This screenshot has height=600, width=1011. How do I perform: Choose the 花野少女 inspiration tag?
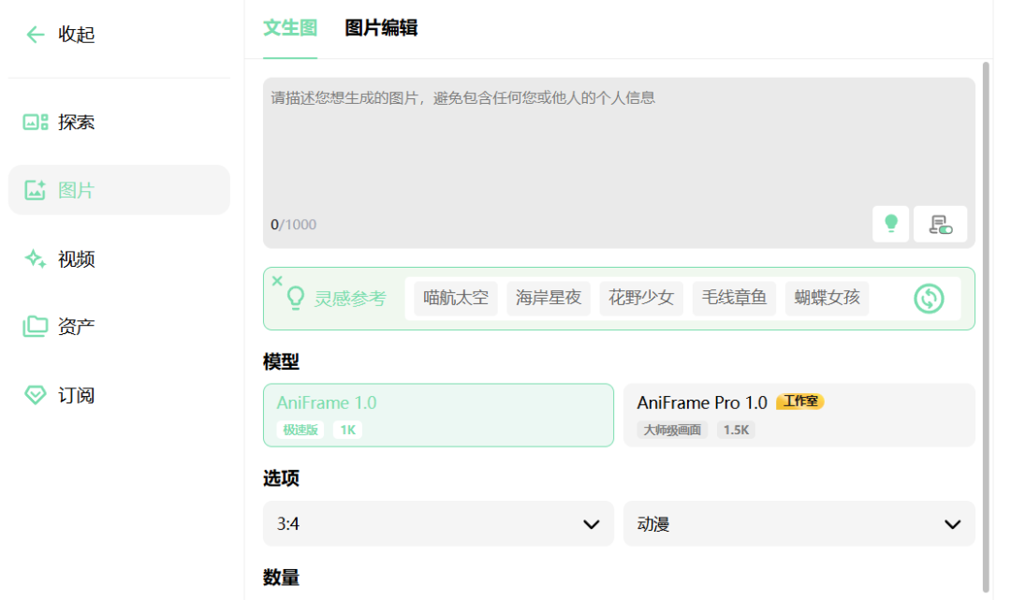(x=641, y=298)
